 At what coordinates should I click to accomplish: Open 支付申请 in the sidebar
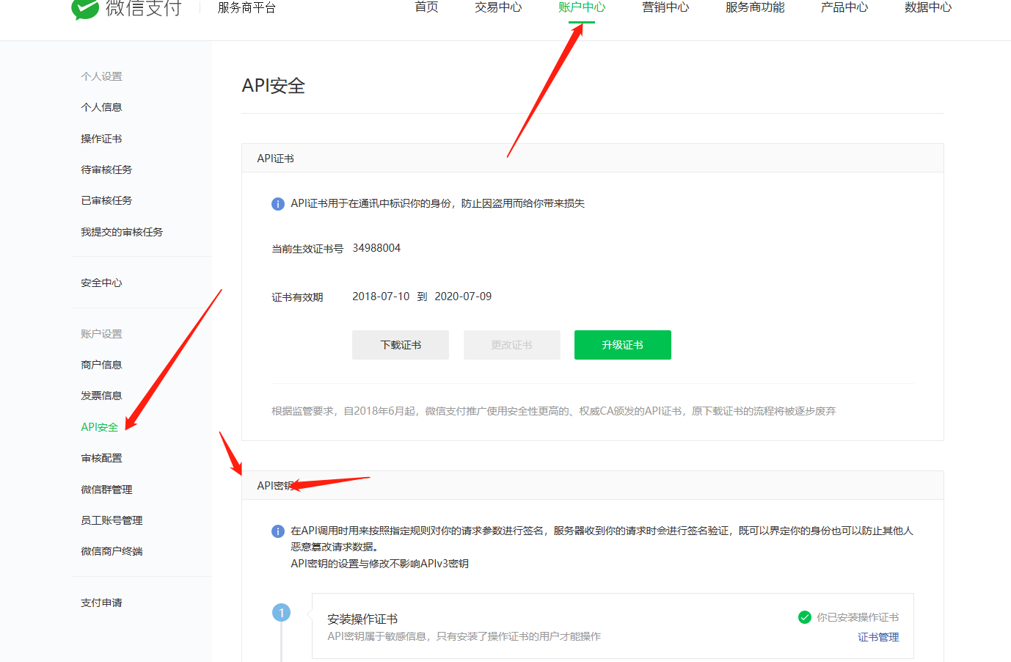coord(101,603)
